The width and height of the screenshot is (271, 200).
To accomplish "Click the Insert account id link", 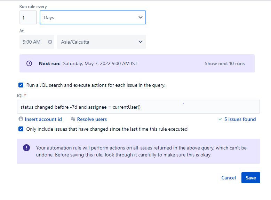I will point(43,119).
